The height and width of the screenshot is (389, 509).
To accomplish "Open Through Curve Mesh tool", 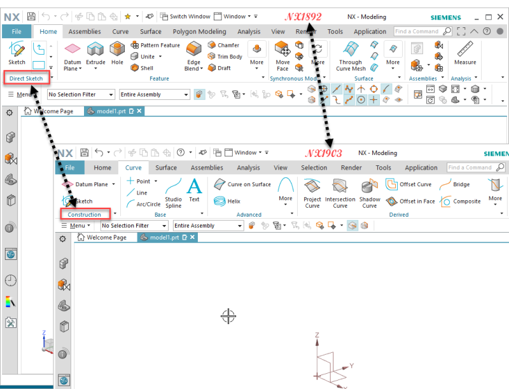I will [x=351, y=57].
